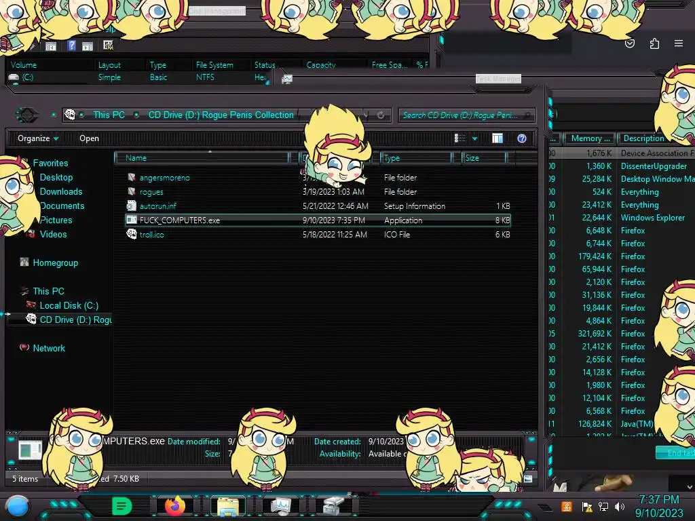The height and width of the screenshot is (521, 695).
Task: Sort Task Manager by Description column
Action: 657,138
